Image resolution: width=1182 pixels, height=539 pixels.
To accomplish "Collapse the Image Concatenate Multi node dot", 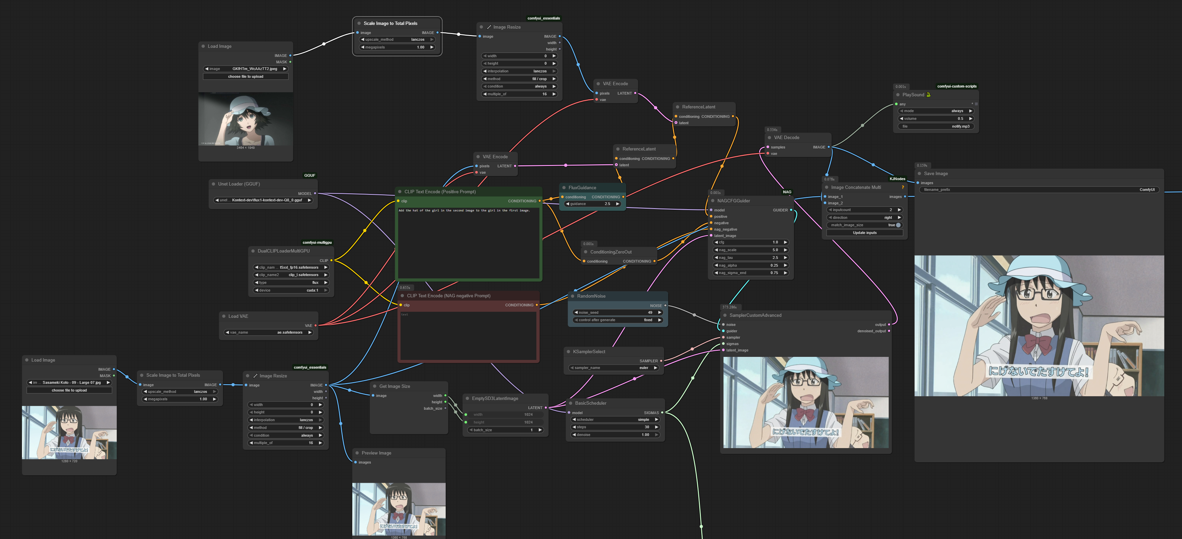I will coord(826,188).
